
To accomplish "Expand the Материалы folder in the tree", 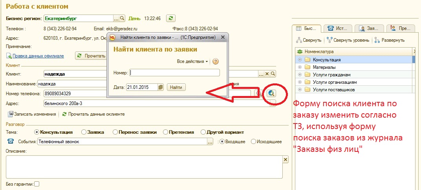I will [300, 67].
